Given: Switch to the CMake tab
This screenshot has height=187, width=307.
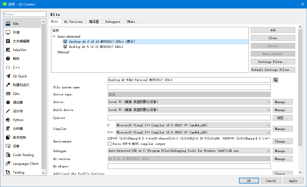Looking at the screenshot, I should pyautogui.click(x=131, y=22).
